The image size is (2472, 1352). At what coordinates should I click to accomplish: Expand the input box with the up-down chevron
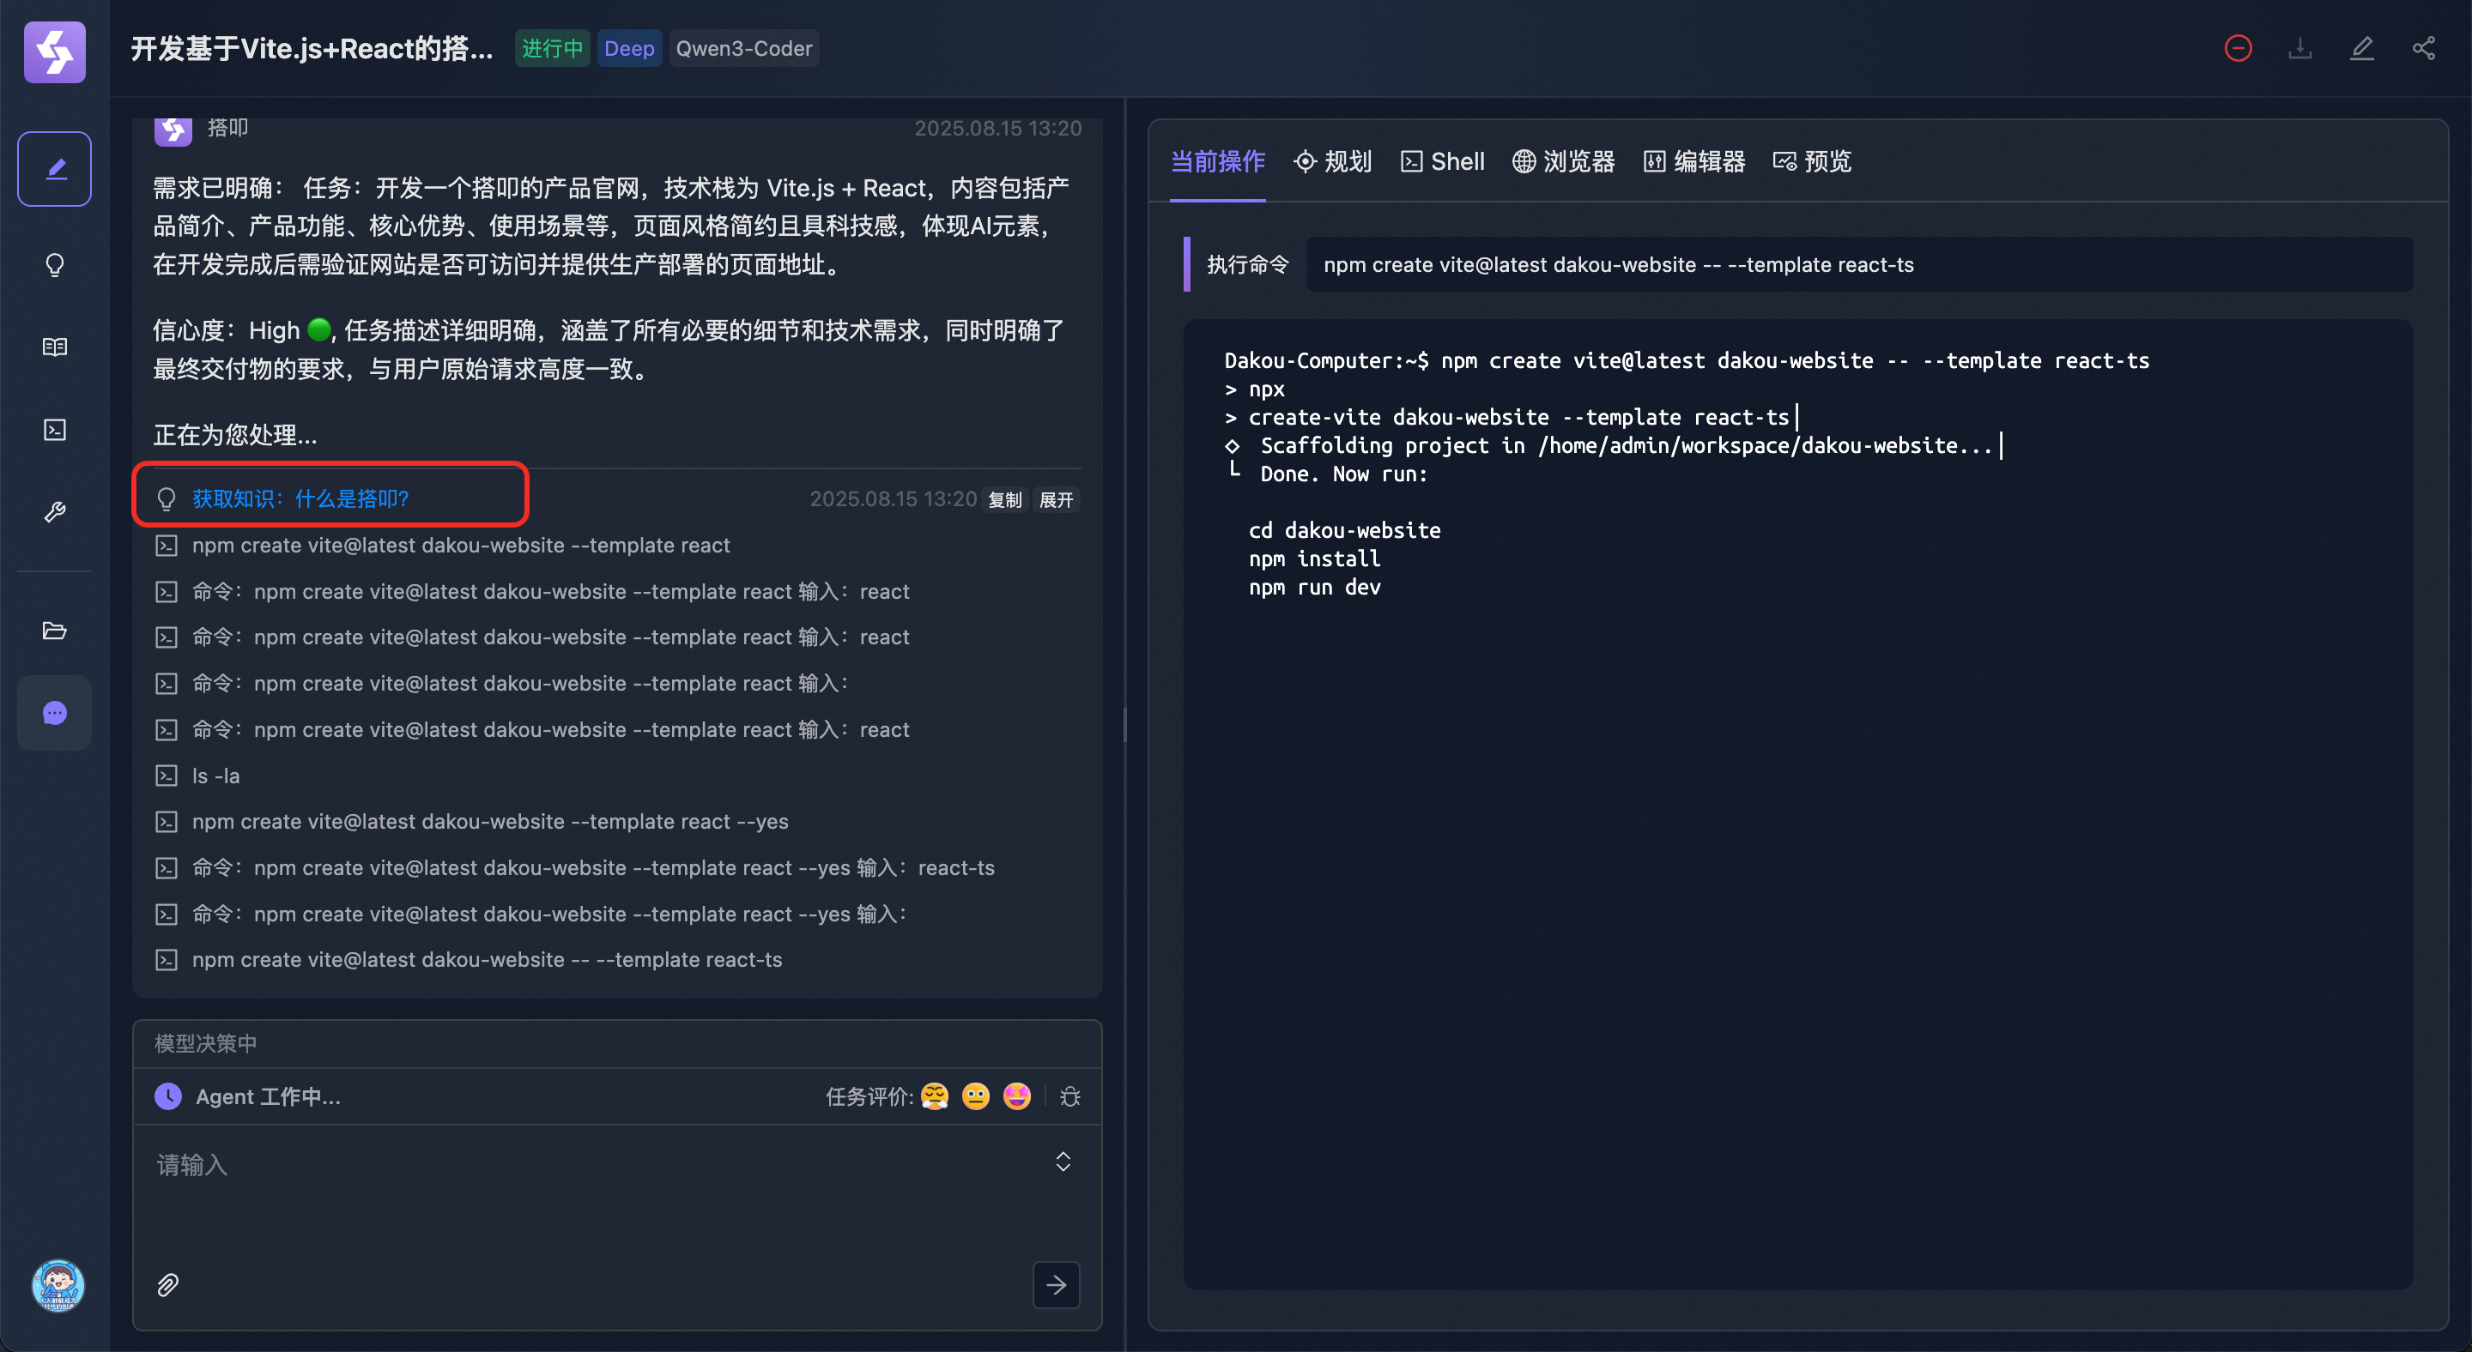1063,1162
